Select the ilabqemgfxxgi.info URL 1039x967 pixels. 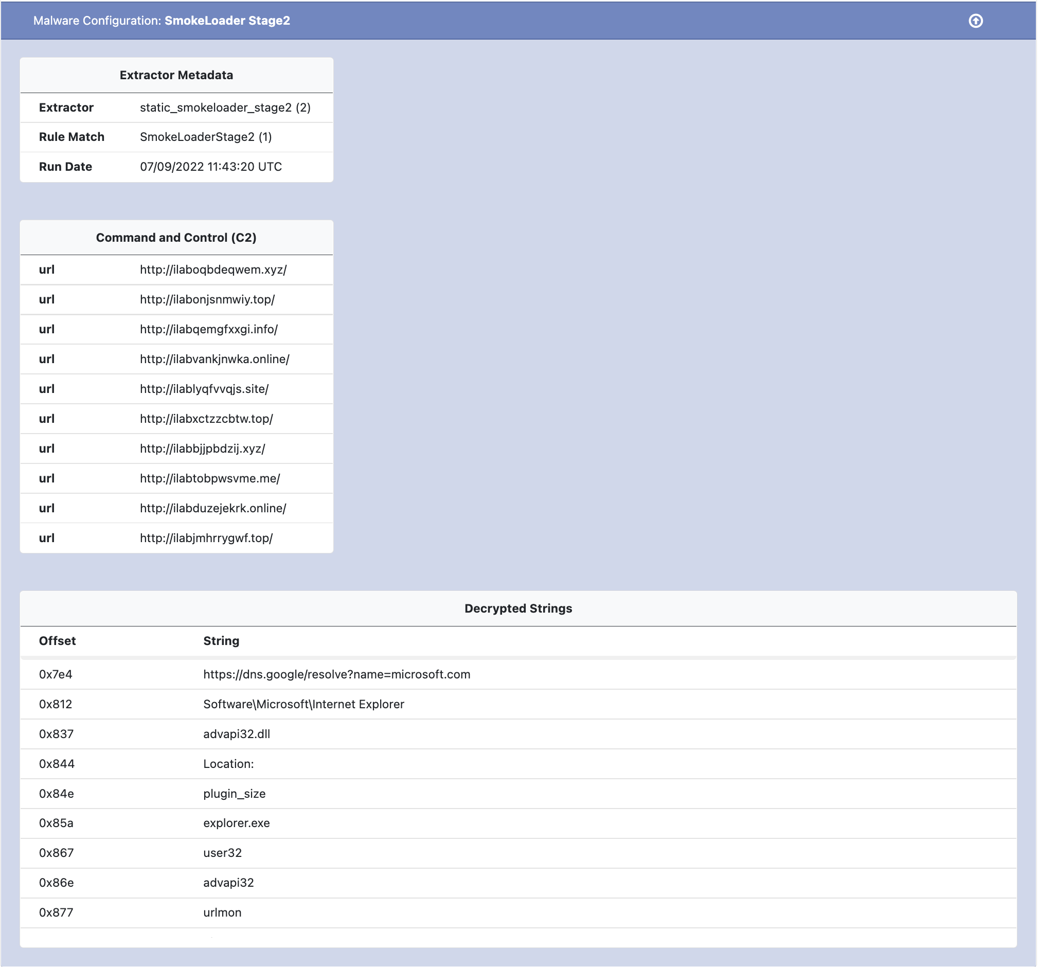point(208,329)
